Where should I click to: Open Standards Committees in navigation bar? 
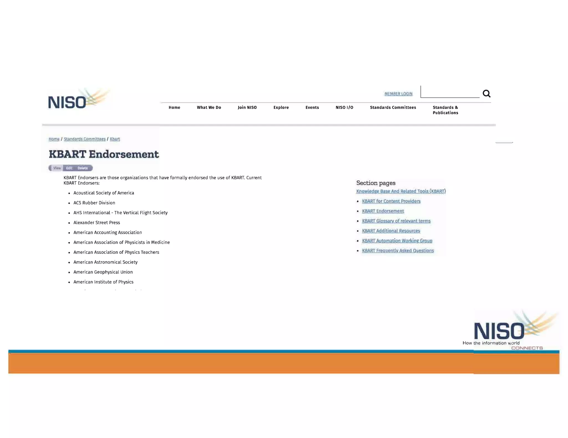click(393, 108)
